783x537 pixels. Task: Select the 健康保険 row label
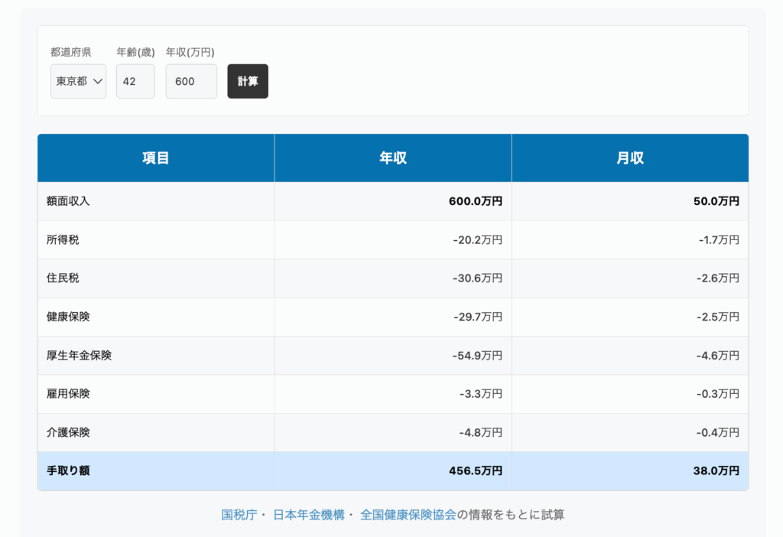(x=68, y=317)
